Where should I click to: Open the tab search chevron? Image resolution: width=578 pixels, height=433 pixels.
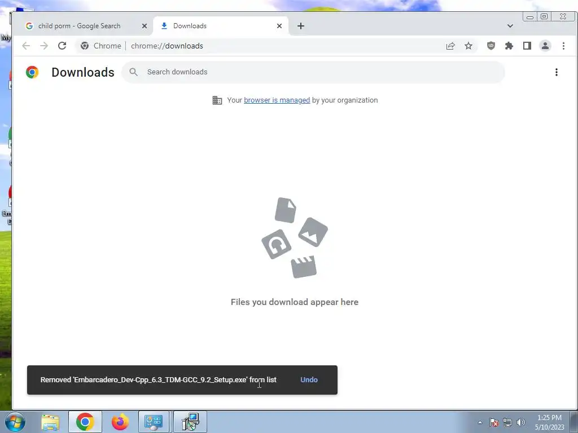point(510,26)
